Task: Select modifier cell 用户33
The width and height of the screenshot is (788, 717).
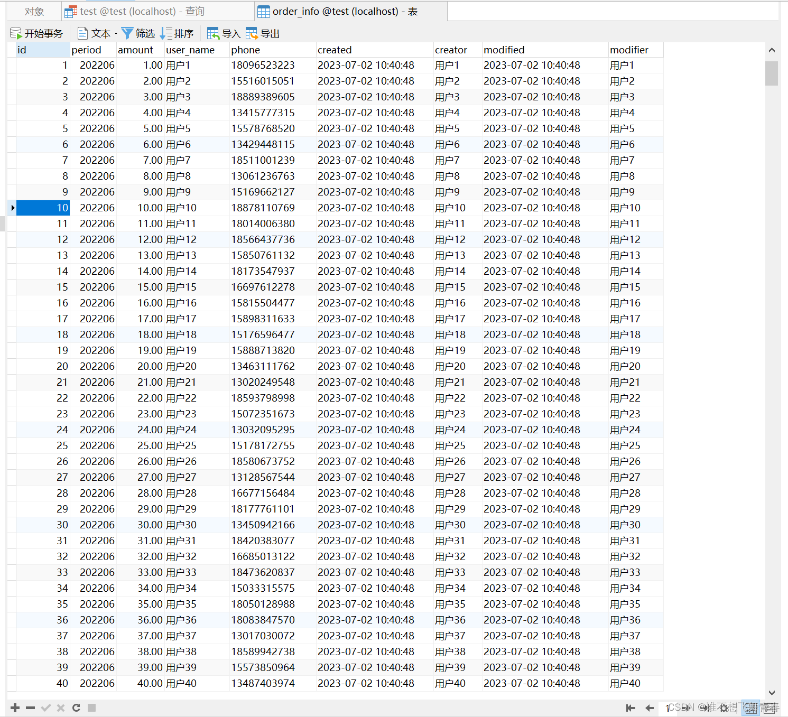Action: (x=636, y=573)
